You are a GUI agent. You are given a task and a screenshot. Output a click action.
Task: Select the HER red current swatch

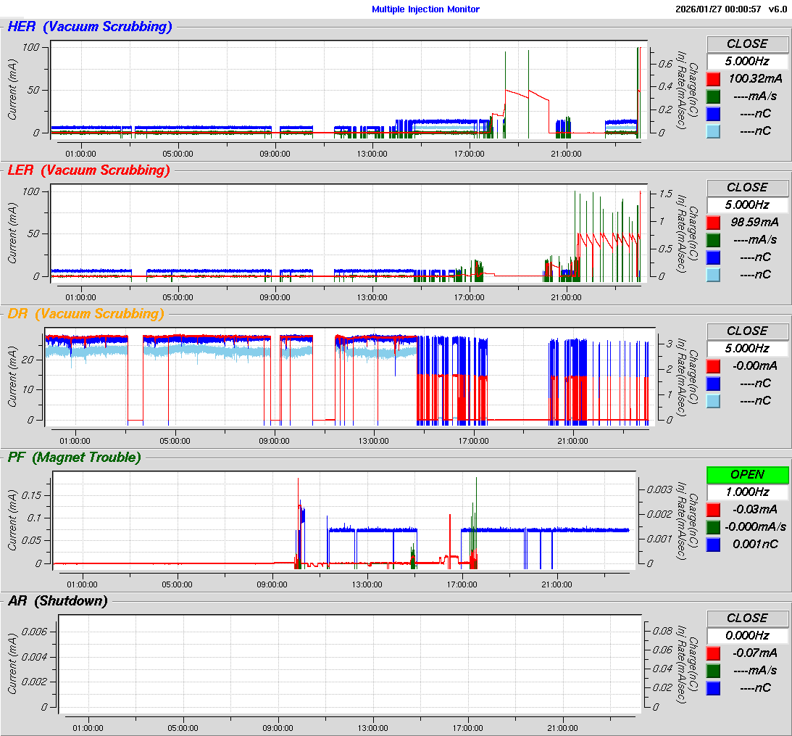click(x=714, y=78)
